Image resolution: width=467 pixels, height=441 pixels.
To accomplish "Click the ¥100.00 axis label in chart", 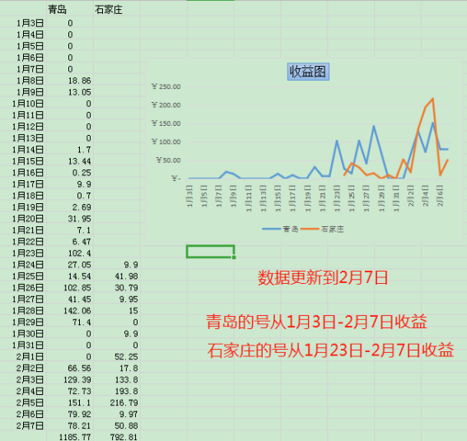I will 166,142.
